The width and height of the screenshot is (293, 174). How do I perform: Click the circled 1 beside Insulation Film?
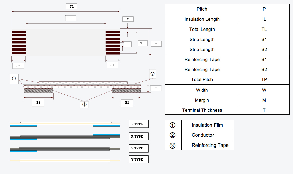coord(173,125)
